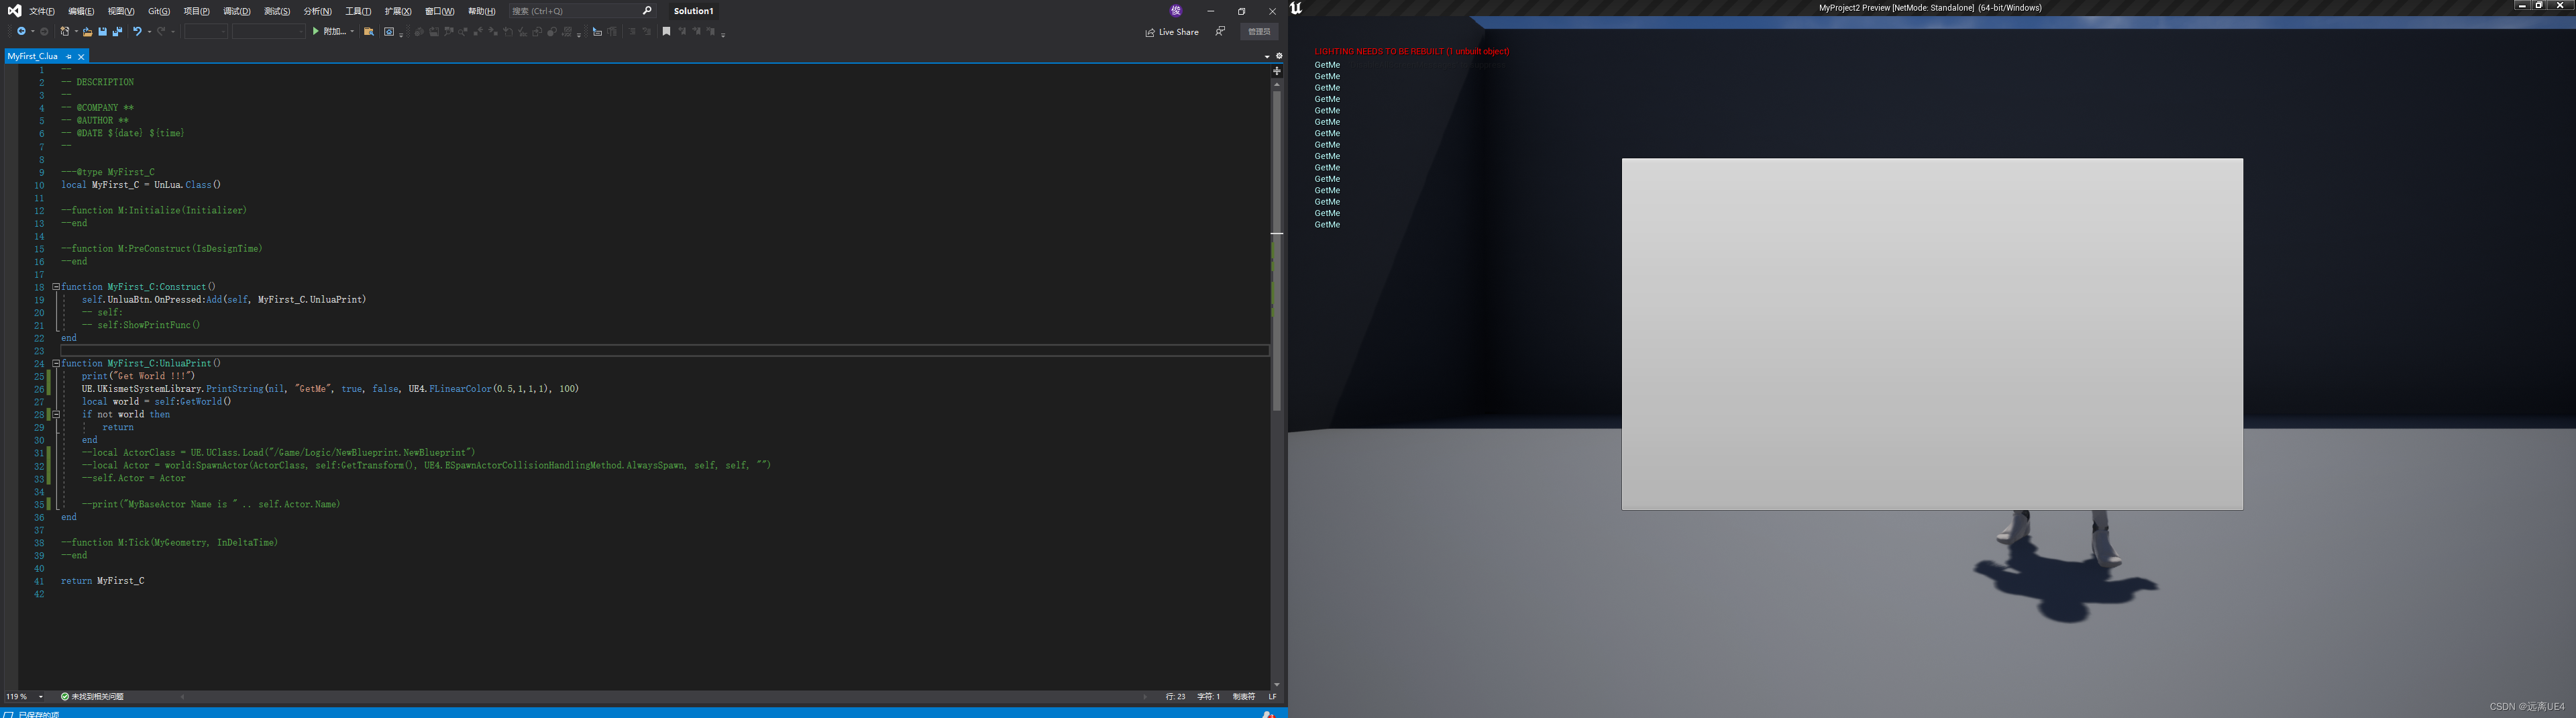This screenshot has width=2576, height=718.
Task: Click the Redo icon
Action: tap(162, 31)
